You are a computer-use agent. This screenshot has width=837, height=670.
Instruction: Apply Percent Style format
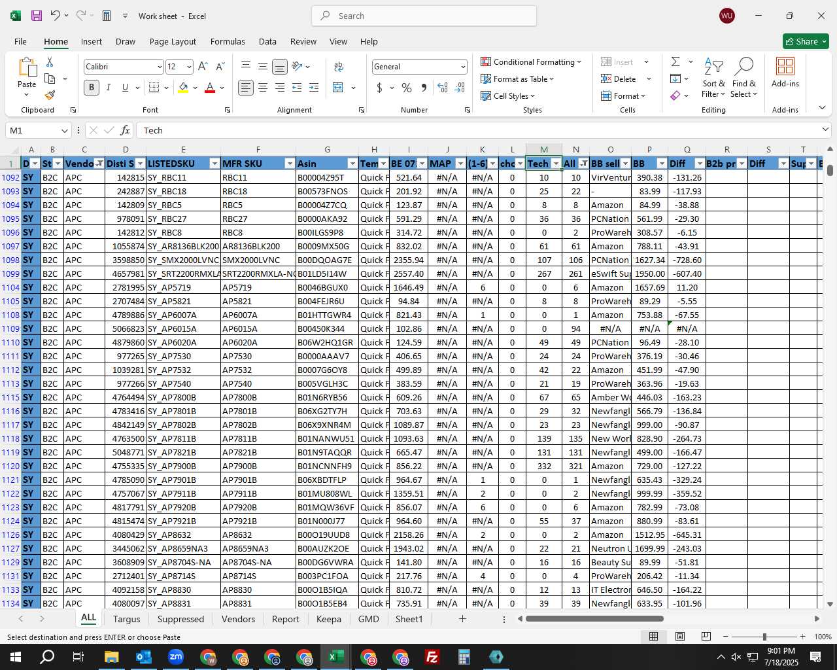(407, 88)
